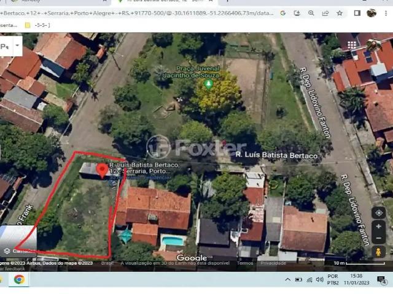Open the battery status icon
This screenshot has height=294, width=393.
tap(298, 279)
